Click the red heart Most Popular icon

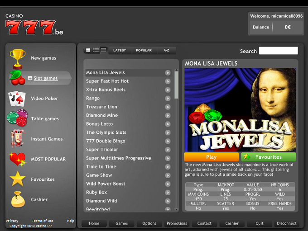pyautogui.click(x=18, y=160)
